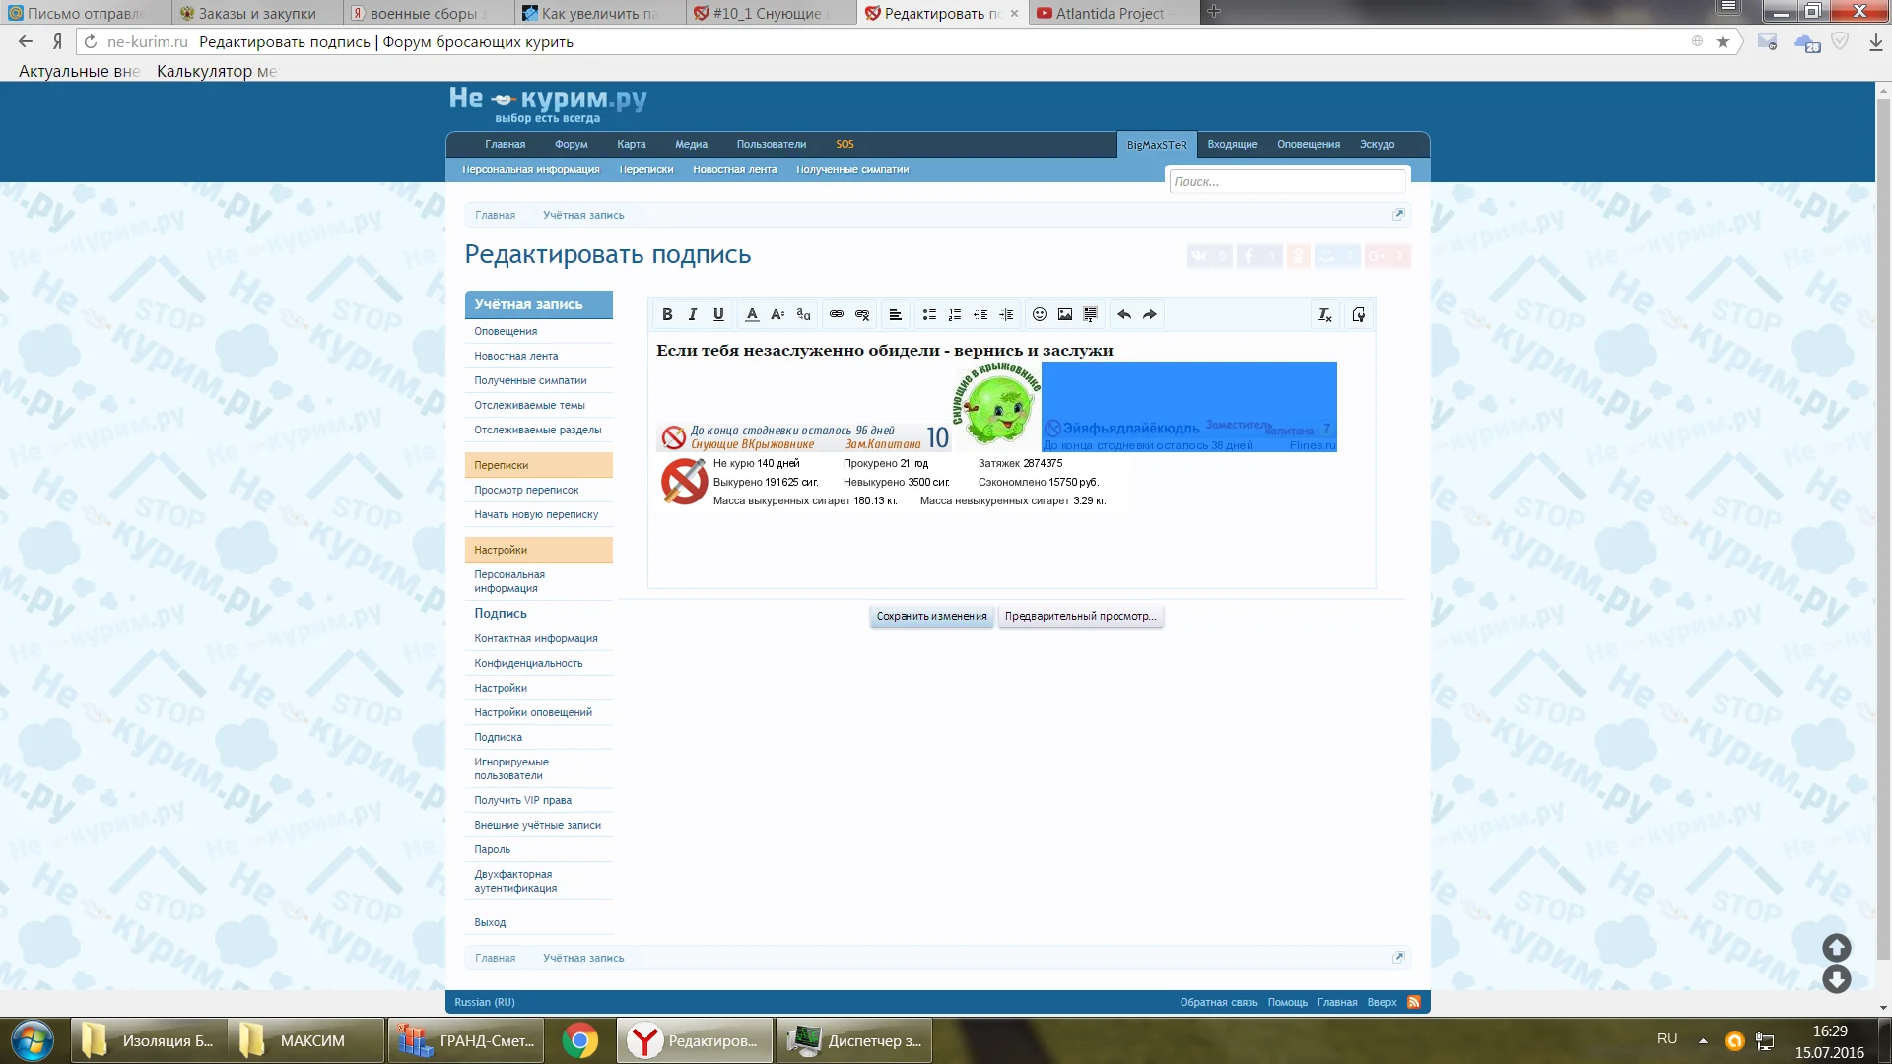The image size is (1892, 1064).
Task: Click the Предварительный просмотр button
Action: click(1080, 616)
